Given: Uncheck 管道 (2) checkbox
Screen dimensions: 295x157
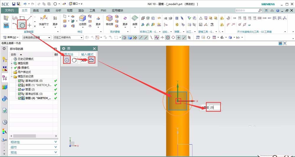Looking at the screenshot, I should 19,89.
